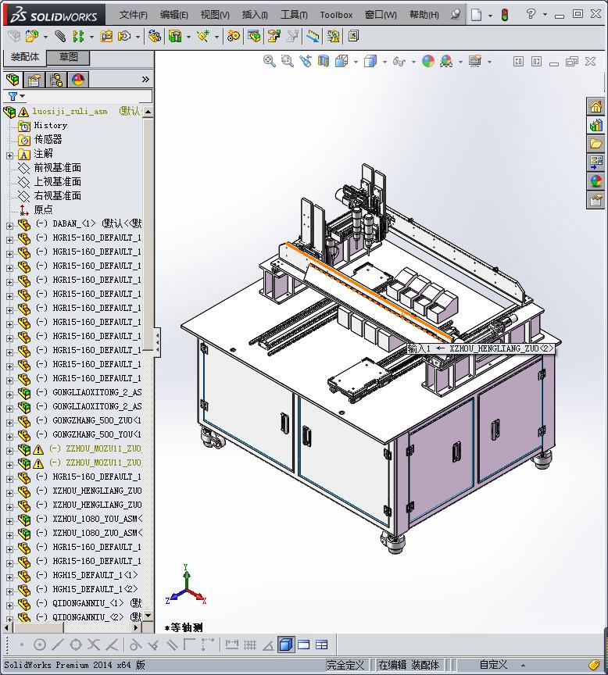Open the DisplayManager tab icon
The image size is (608, 675).
(78, 80)
